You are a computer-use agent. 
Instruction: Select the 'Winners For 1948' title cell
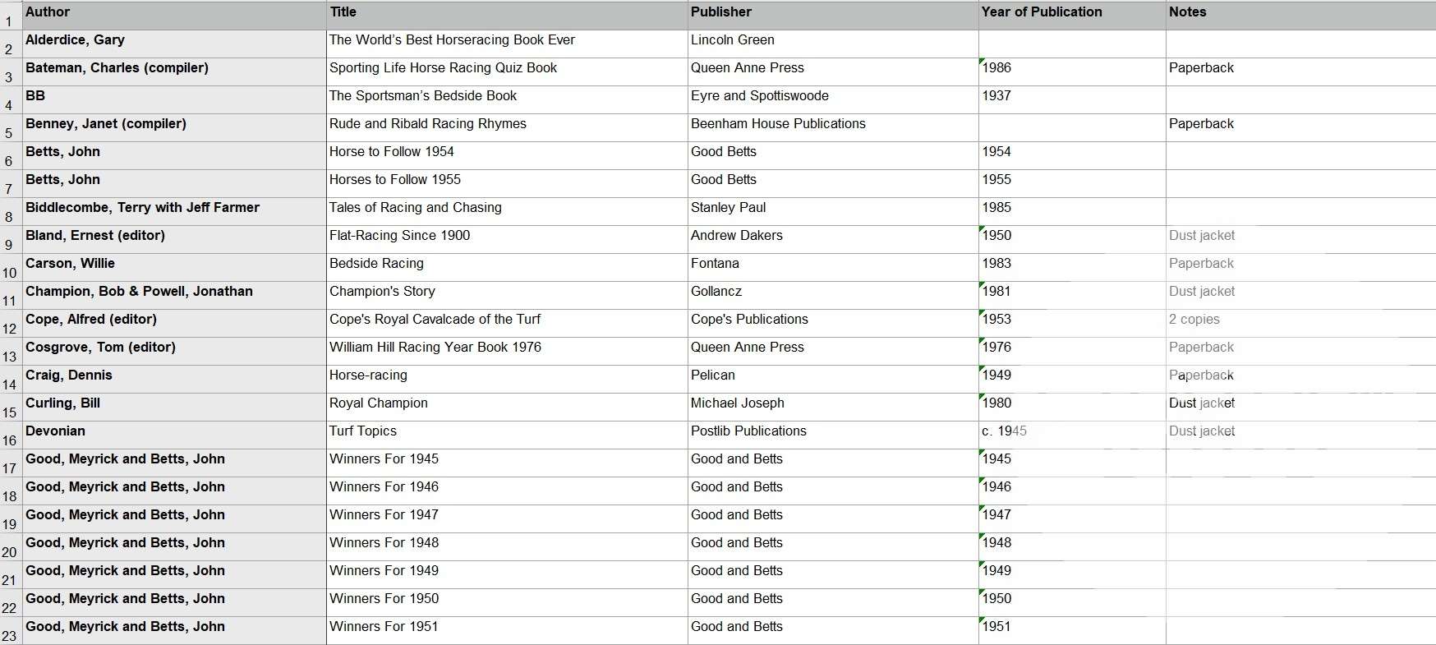507,547
